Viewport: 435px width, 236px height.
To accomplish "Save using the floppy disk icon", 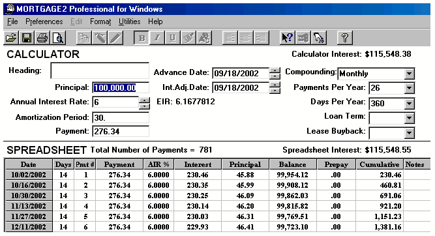I will tap(27, 38).
